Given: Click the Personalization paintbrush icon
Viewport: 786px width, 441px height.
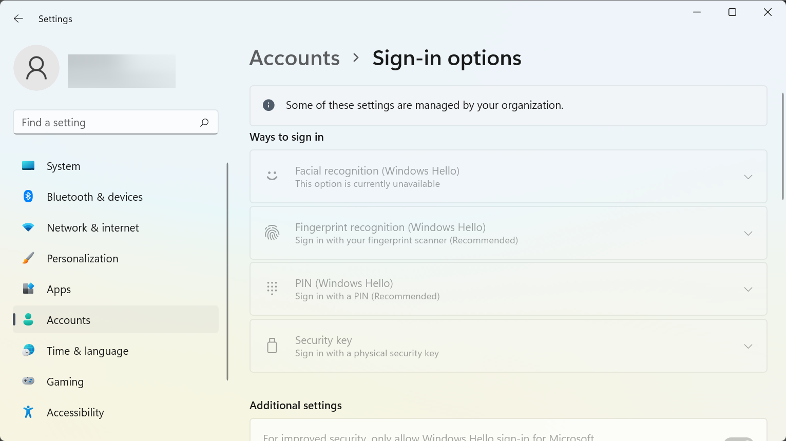Looking at the screenshot, I should (28, 258).
